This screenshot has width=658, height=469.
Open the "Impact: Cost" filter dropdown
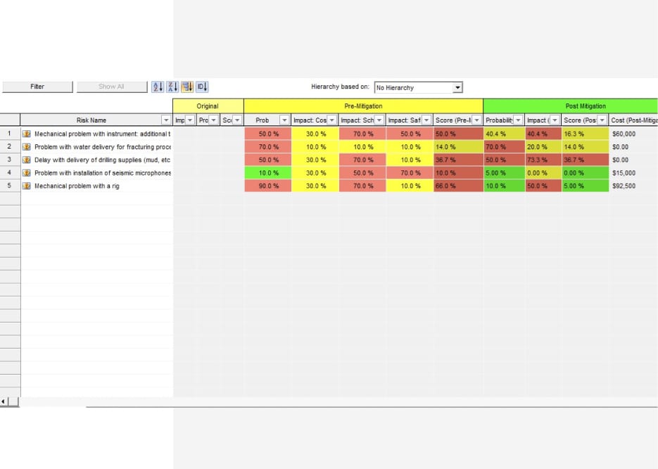(x=332, y=120)
